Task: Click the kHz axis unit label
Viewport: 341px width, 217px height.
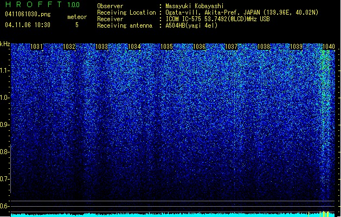Action: pos(5,44)
